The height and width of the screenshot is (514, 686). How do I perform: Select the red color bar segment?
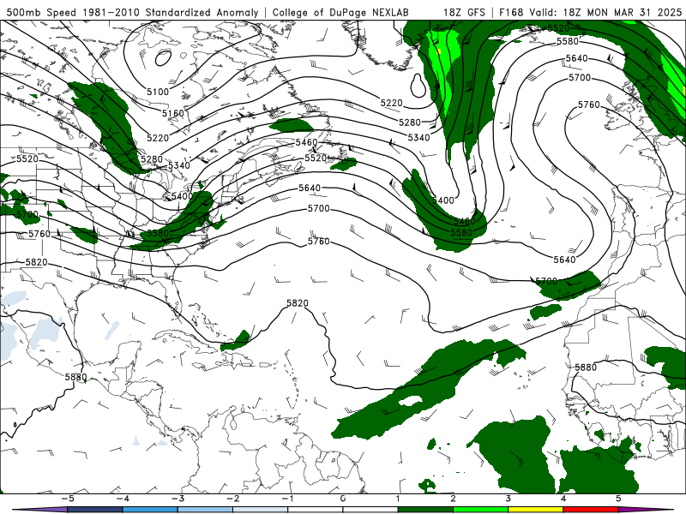pos(591,510)
